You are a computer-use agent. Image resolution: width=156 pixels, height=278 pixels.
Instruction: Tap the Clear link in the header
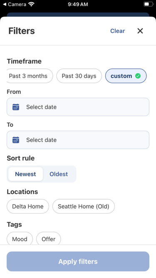tap(117, 31)
